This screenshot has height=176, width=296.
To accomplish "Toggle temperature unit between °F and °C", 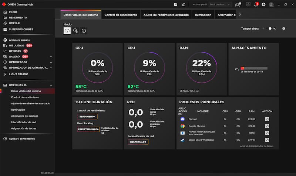I will [x=269, y=29].
